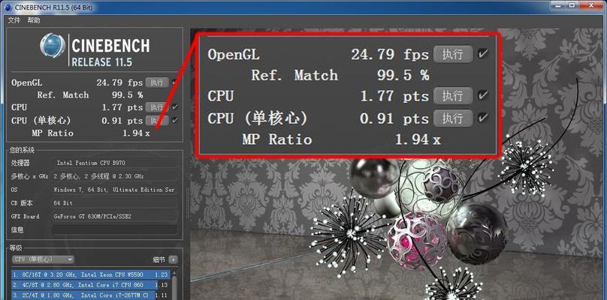Select ranking row Intel Core i7-2677M
This screenshot has height=300, width=607.
pyautogui.click(x=91, y=295)
